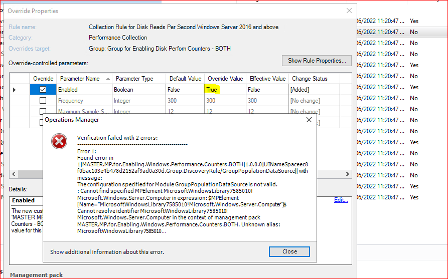Click the Effective Value column header
The image size is (448, 279).
pos(267,79)
